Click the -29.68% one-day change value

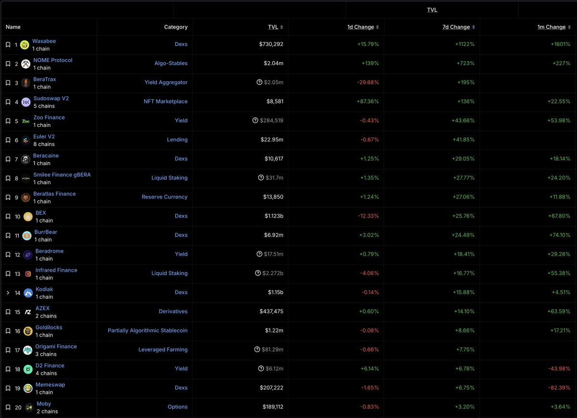(x=368, y=82)
